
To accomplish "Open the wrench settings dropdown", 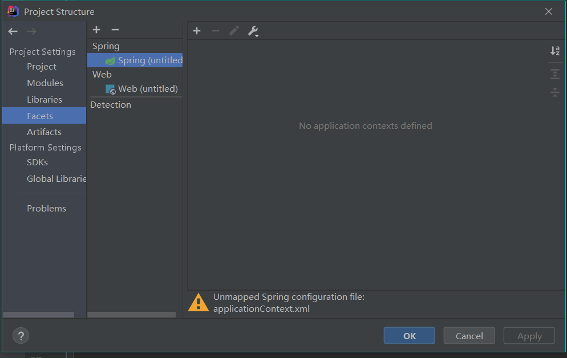I will (253, 31).
